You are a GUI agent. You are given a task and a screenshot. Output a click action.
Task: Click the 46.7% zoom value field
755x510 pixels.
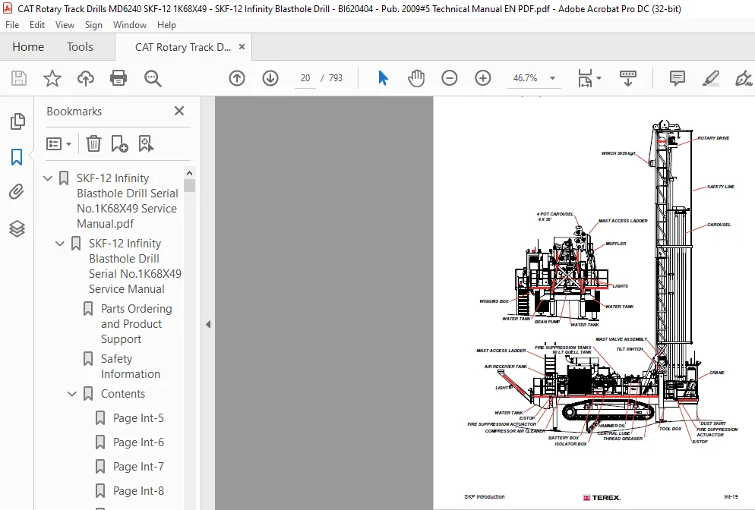[x=525, y=78]
